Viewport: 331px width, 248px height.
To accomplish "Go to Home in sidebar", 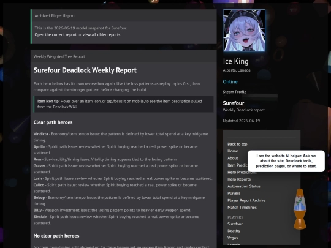I will point(233,151).
